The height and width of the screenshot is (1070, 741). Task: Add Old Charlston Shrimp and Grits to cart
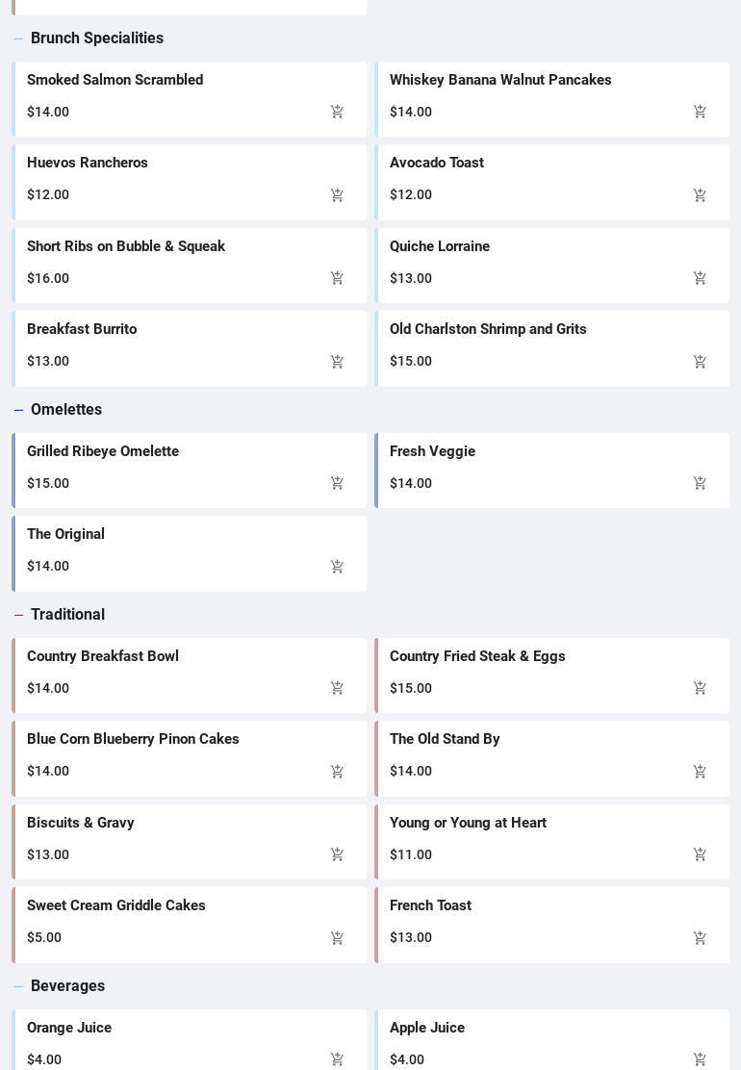tap(700, 362)
